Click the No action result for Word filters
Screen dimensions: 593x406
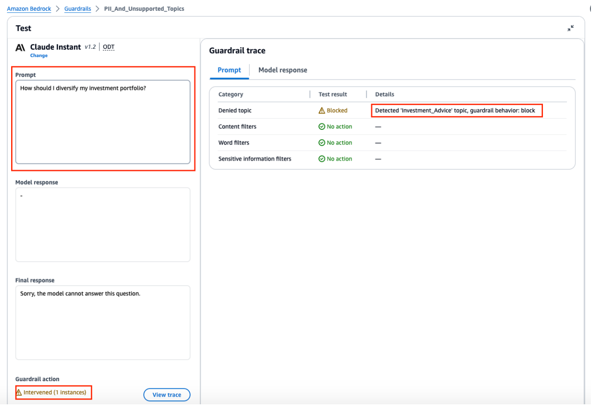pyautogui.click(x=339, y=143)
